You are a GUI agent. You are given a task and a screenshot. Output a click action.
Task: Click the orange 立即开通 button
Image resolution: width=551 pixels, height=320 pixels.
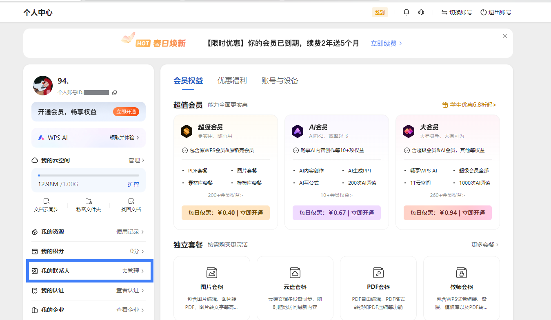pyautogui.click(x=126, y=112)
